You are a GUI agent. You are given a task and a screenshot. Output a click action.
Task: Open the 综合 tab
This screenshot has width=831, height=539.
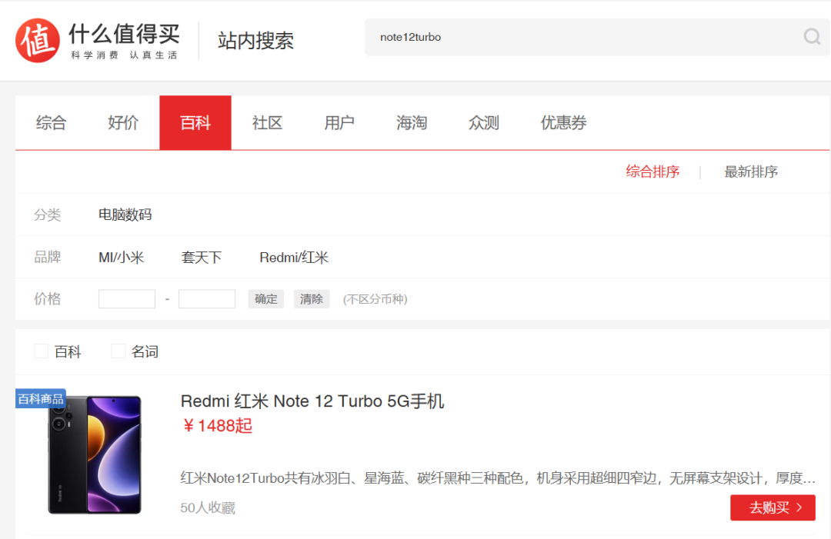click(52, 123)
